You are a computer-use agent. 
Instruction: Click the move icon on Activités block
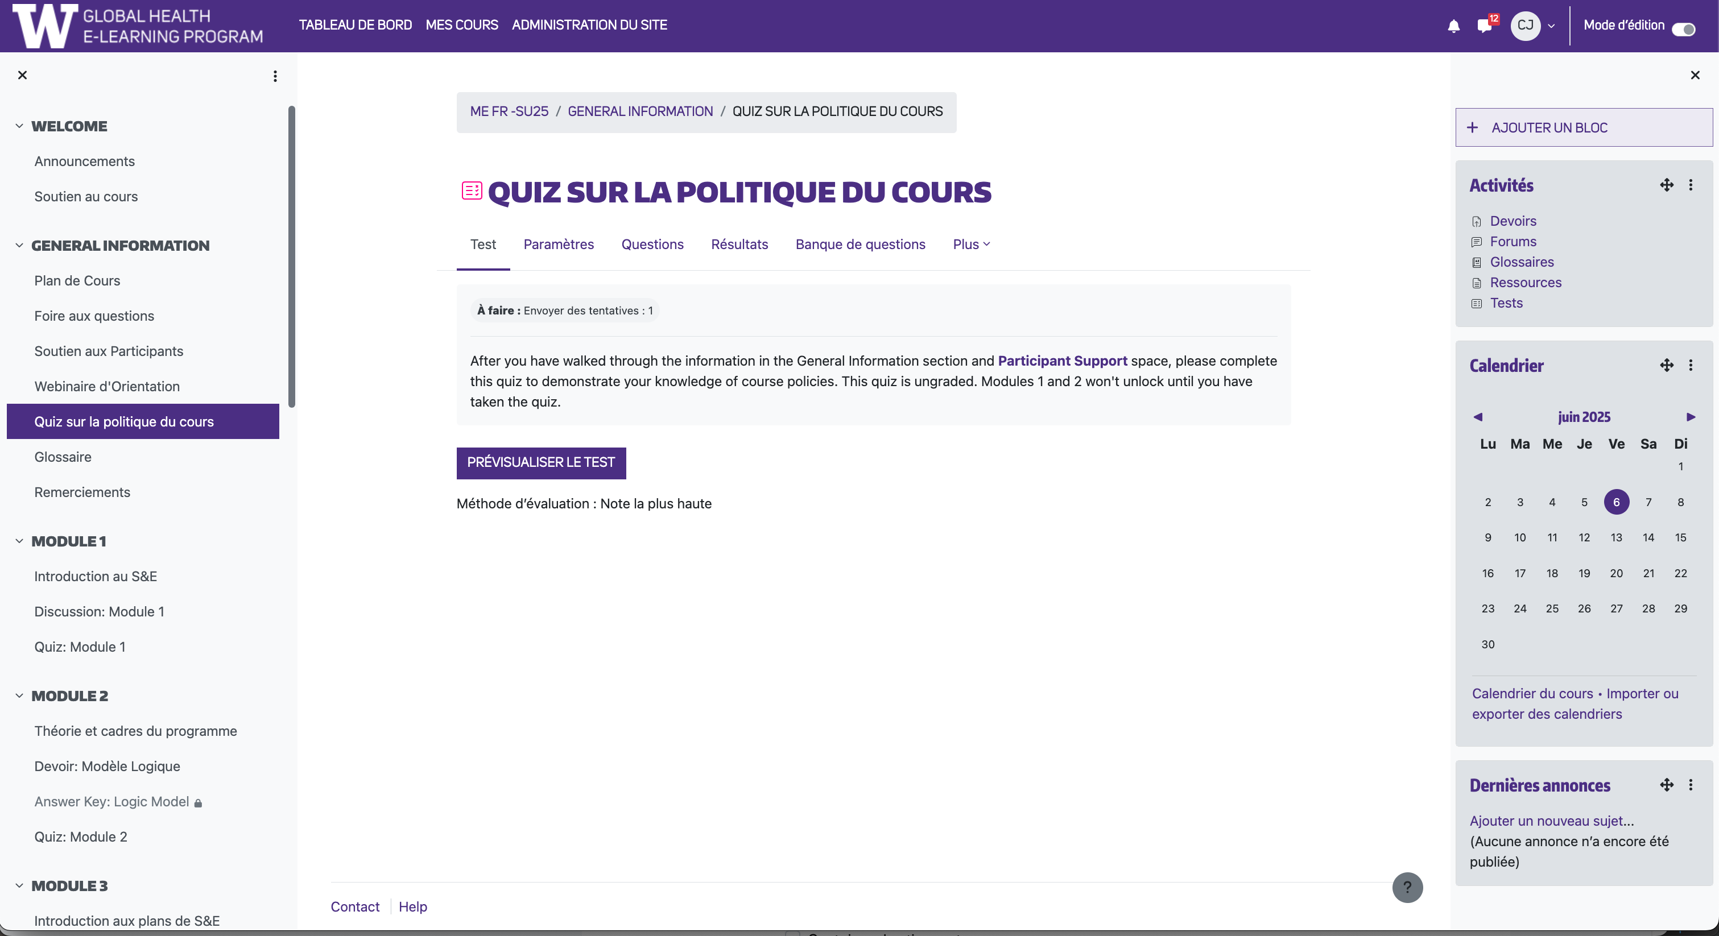tap(1666, 185)
